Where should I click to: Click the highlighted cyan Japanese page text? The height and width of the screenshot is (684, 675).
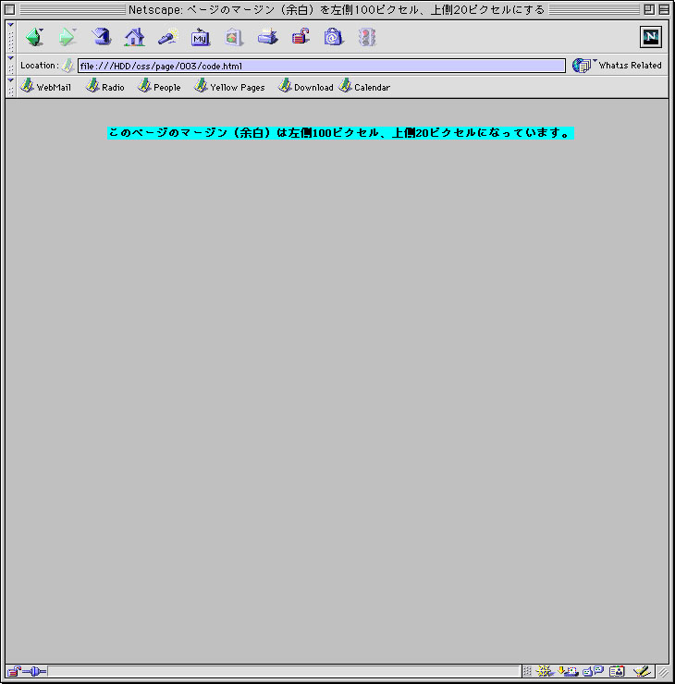(x=340, y=132)
